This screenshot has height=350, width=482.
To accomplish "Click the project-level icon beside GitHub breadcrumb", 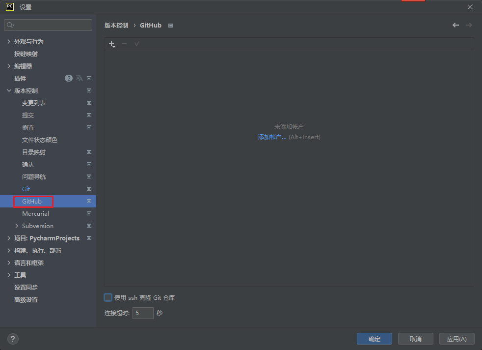I will (171, 26).
